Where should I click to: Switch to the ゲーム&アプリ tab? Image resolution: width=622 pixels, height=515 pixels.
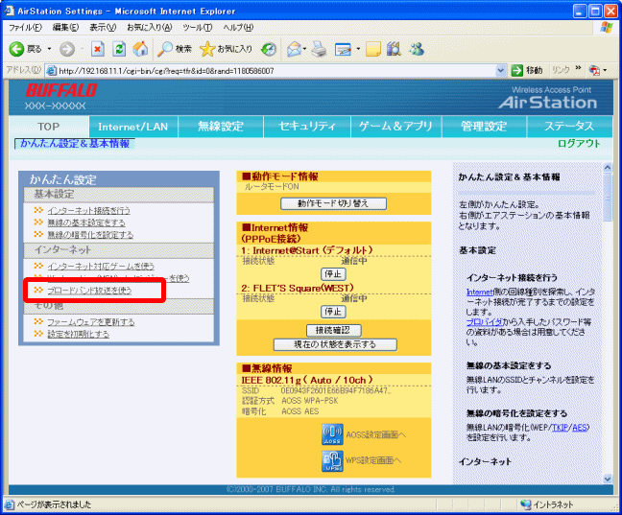tap(395, 127)
